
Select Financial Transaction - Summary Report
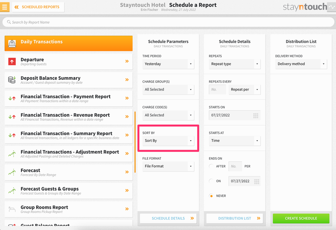(69, 135)
